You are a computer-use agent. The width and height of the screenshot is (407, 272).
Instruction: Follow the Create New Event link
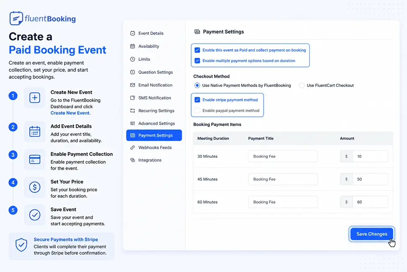[70, 113]
